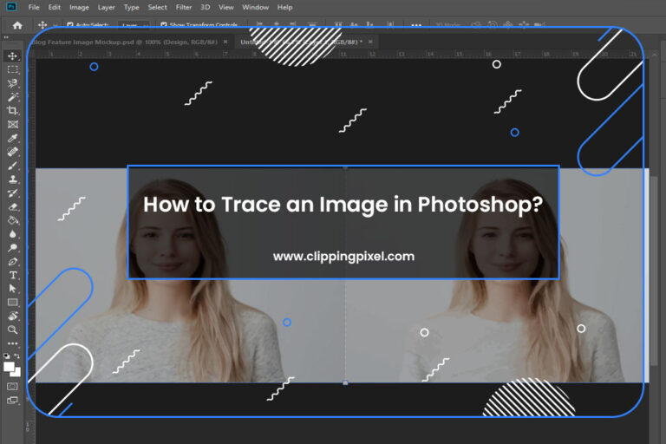
Task: Select the Magic Wand tool
Action: click(x=12, y=97)
